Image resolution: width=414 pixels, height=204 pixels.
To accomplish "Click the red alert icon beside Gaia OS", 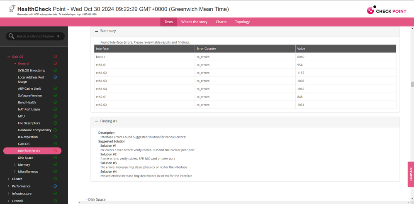I will pyautogui.click(x=55, y=57).
